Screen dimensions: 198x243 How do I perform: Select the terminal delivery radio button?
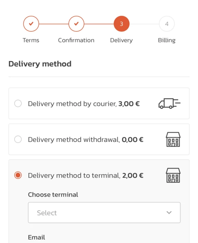18,175
